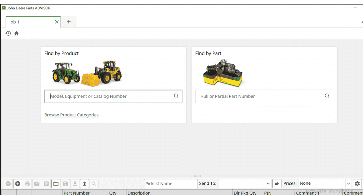363x195 pixels.
Task: Click the PIN column header
Action: click(x=279, y=192)
